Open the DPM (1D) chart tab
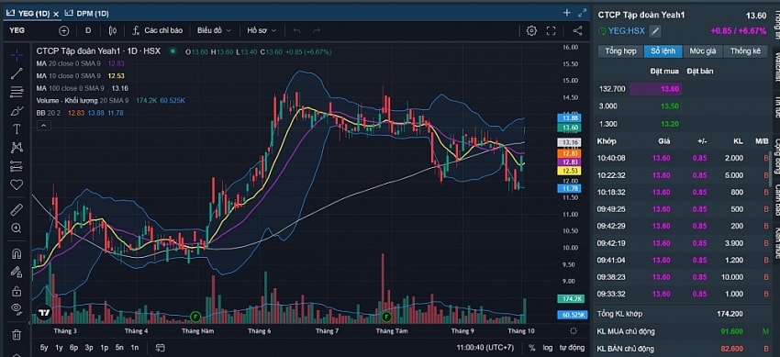This screenshot has width=780, height=357. pyautogui.click(x=86, y=14)
